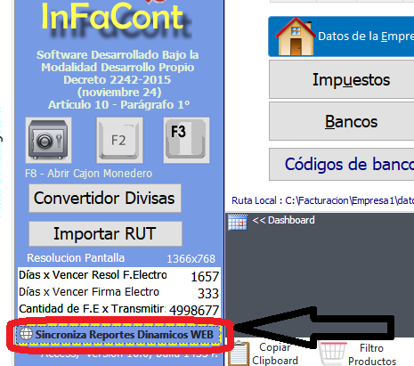Image resolution: width=414 pixels, height=366 pixels.
Task: Click the Ruta Local path text
Action: pyautogui.click(x=322, y=200)
